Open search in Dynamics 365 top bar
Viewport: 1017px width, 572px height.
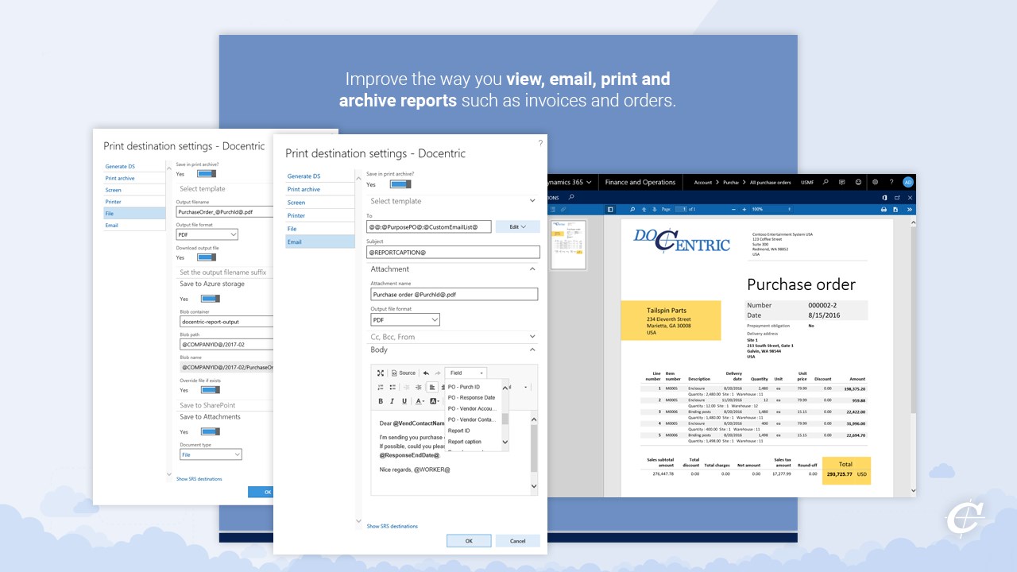click(x=826, y=182)
